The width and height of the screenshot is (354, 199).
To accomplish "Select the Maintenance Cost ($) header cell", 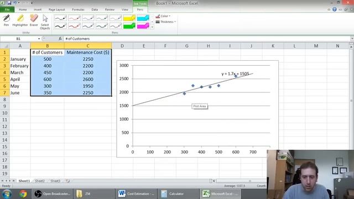I will pyautogui.click(x=88, y=53).
